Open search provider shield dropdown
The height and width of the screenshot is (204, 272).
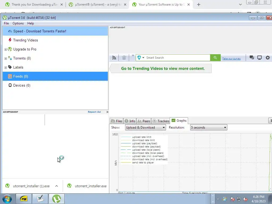[141, 58]
